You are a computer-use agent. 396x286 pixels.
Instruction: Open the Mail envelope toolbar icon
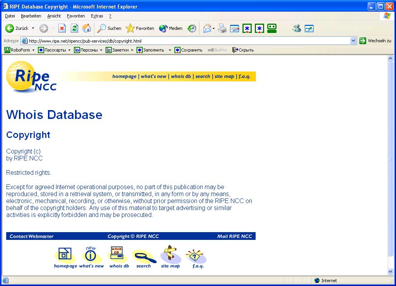(207, 28)
